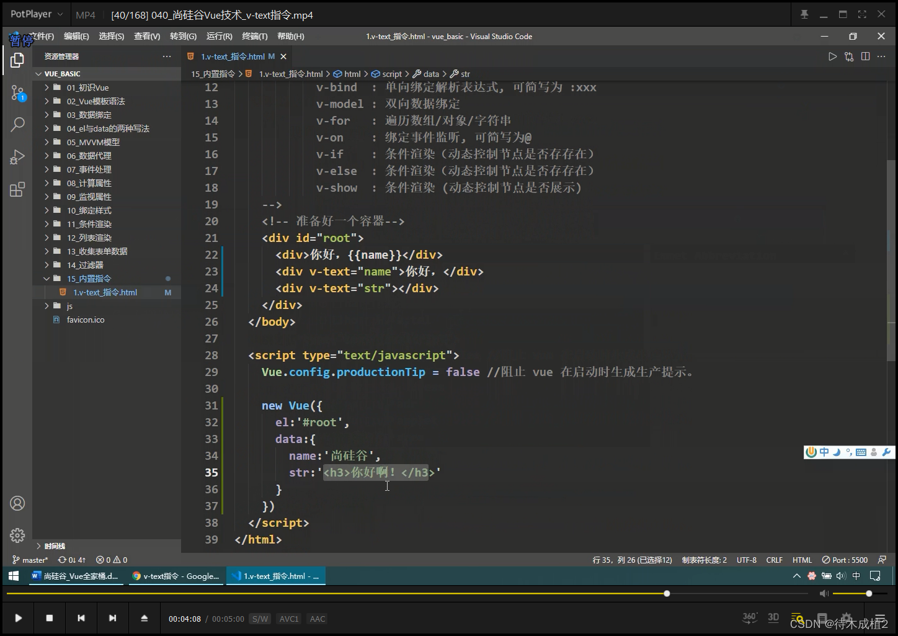Change UTF-8 encoding in status bar
Viewport: 898px width, 636px height.
click(x=747, y=560)
